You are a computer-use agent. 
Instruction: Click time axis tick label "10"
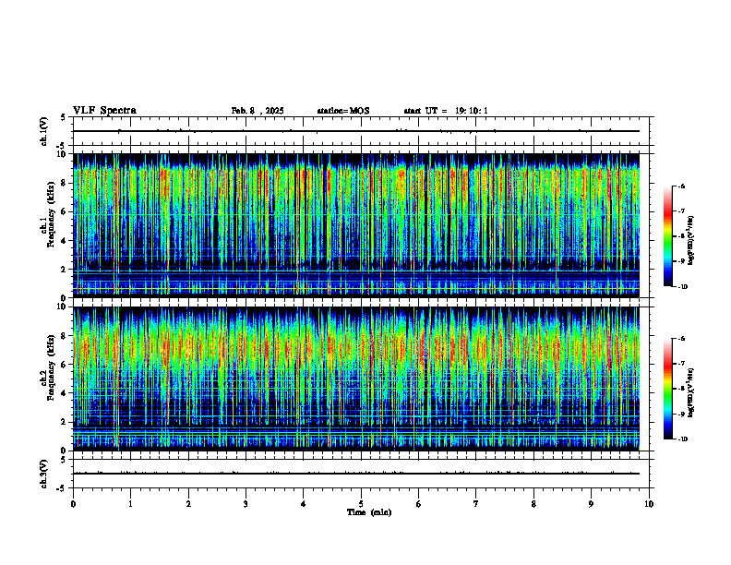pyautogui.click(x=649, y=504)
